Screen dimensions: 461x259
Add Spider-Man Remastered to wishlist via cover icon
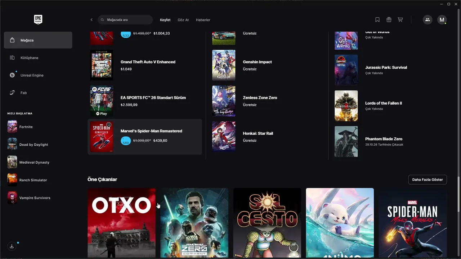click(x=109, y=125)
